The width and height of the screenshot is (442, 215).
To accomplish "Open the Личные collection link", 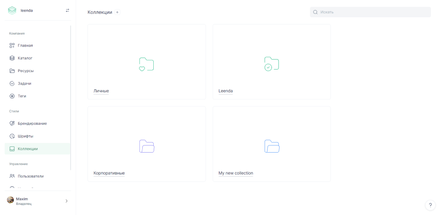I will tap(101, 91).
